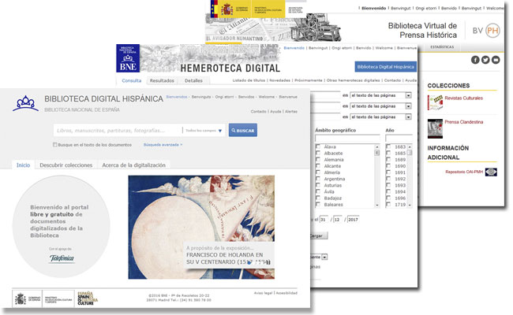Click the BVPH round logo
Screen dimensions: 513x315
(492, 31)
